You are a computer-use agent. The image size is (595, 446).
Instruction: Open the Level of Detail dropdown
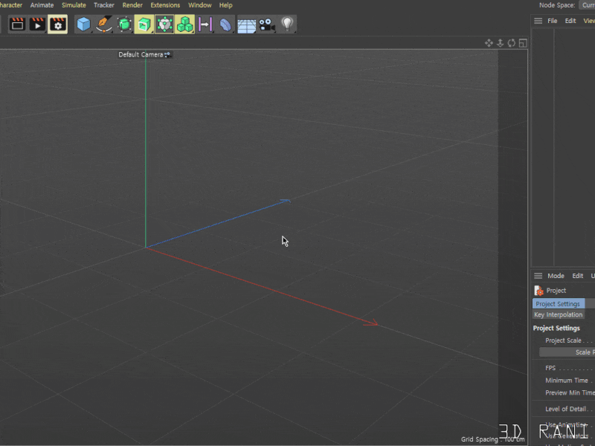[591, 408]
